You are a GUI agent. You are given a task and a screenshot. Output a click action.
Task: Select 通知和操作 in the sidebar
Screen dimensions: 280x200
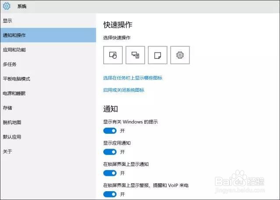[48, 35]
